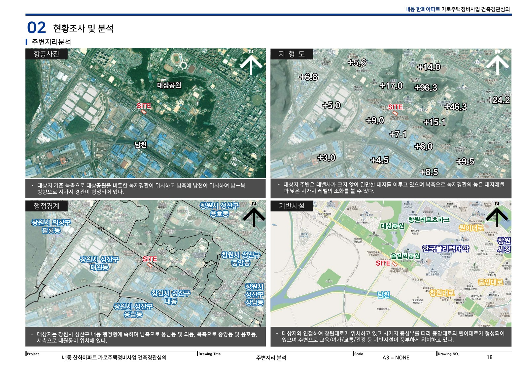Click the red SITE marker in 지형도 map
Screen dimensions: 524x371
click(x=395, y=107)
